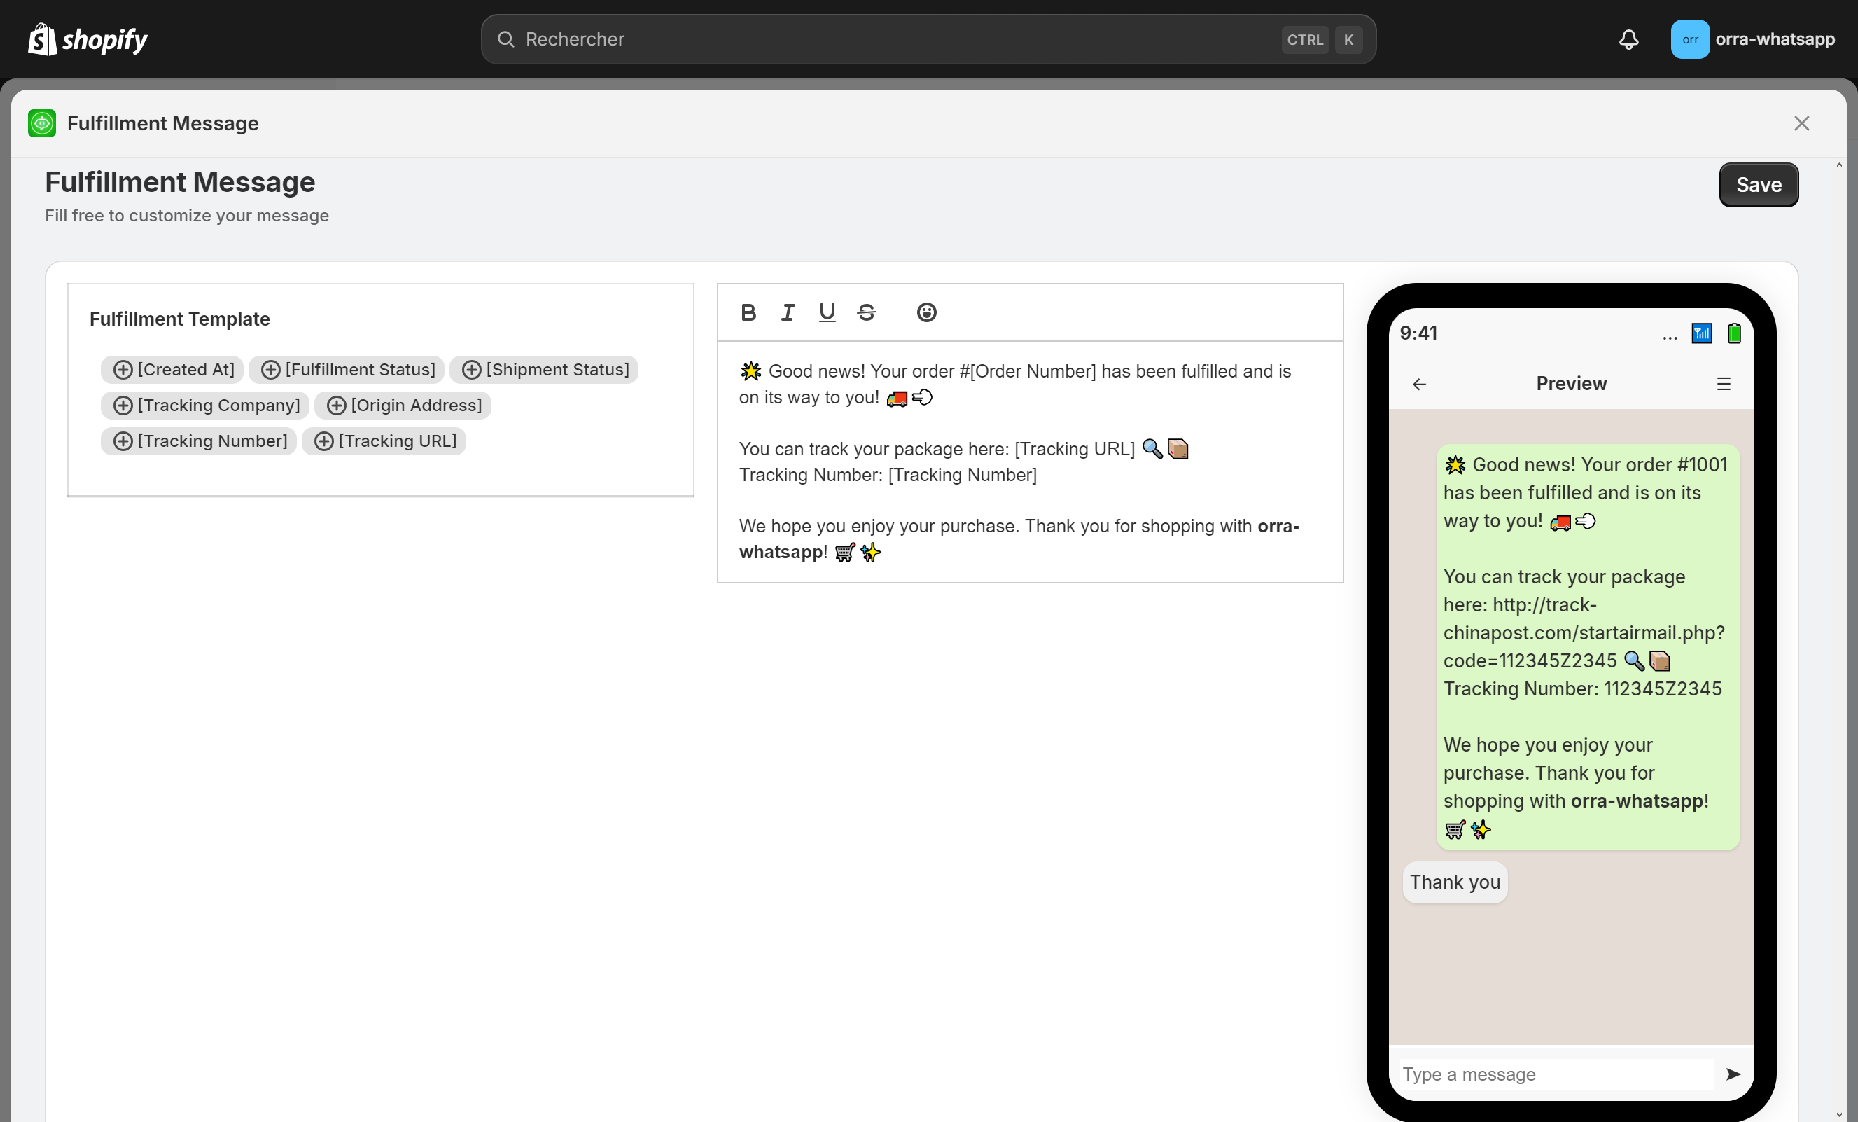1858x1122 pixels.
Task: Click the send arrow in preview chat
Action: [x=1733, y=1074]
